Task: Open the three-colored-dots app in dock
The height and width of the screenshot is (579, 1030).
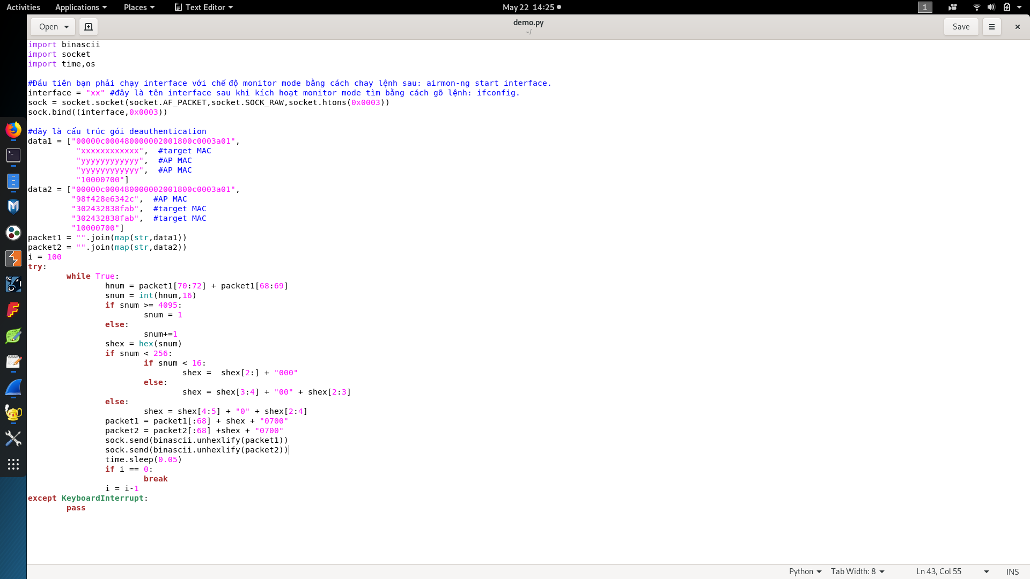Action: coord(13,233)
